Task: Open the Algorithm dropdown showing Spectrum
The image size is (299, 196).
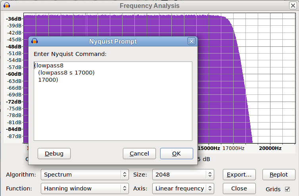Action: pos(85,175)
